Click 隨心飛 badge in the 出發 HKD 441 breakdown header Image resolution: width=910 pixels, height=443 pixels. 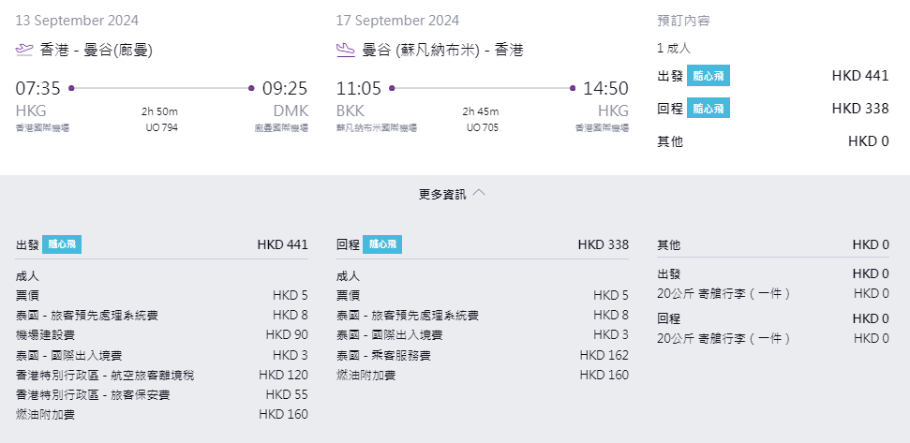coord(62,244)
